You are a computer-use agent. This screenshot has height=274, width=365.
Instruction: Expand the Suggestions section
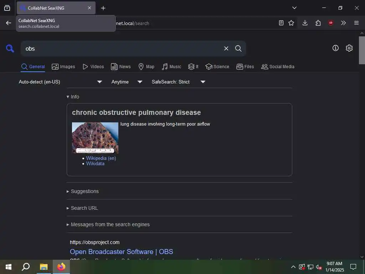click(x=83, y=191)
